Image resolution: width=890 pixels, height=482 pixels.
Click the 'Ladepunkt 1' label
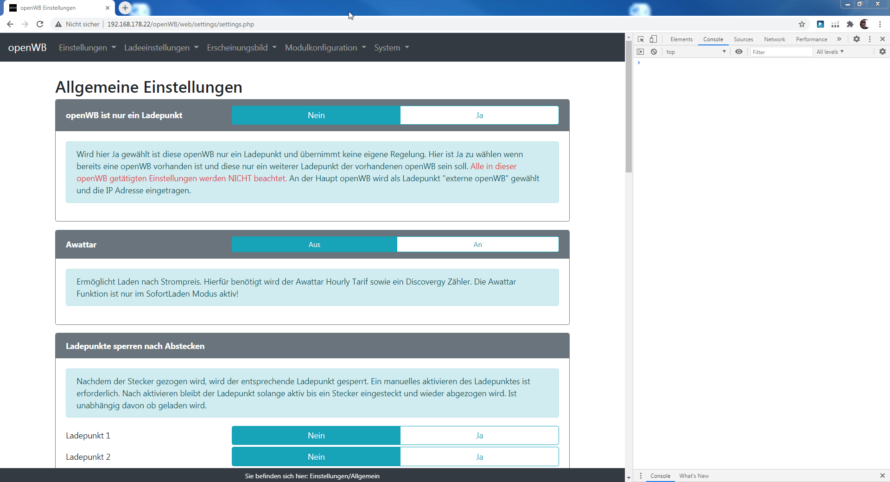pos(88,436)
